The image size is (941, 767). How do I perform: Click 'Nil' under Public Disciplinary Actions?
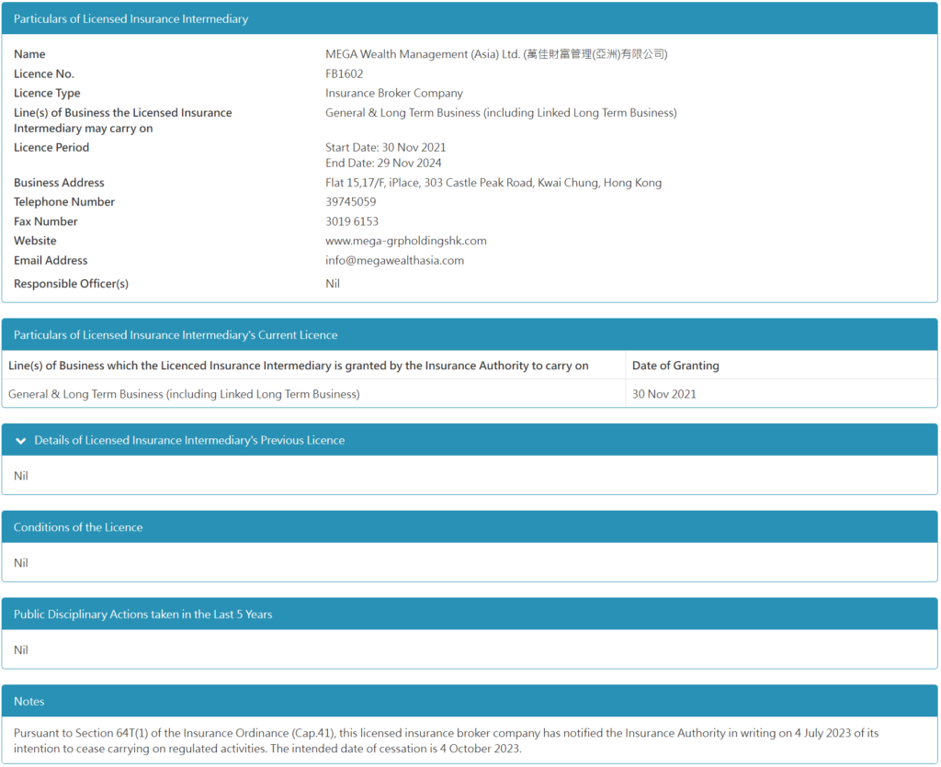pos(21,649)
